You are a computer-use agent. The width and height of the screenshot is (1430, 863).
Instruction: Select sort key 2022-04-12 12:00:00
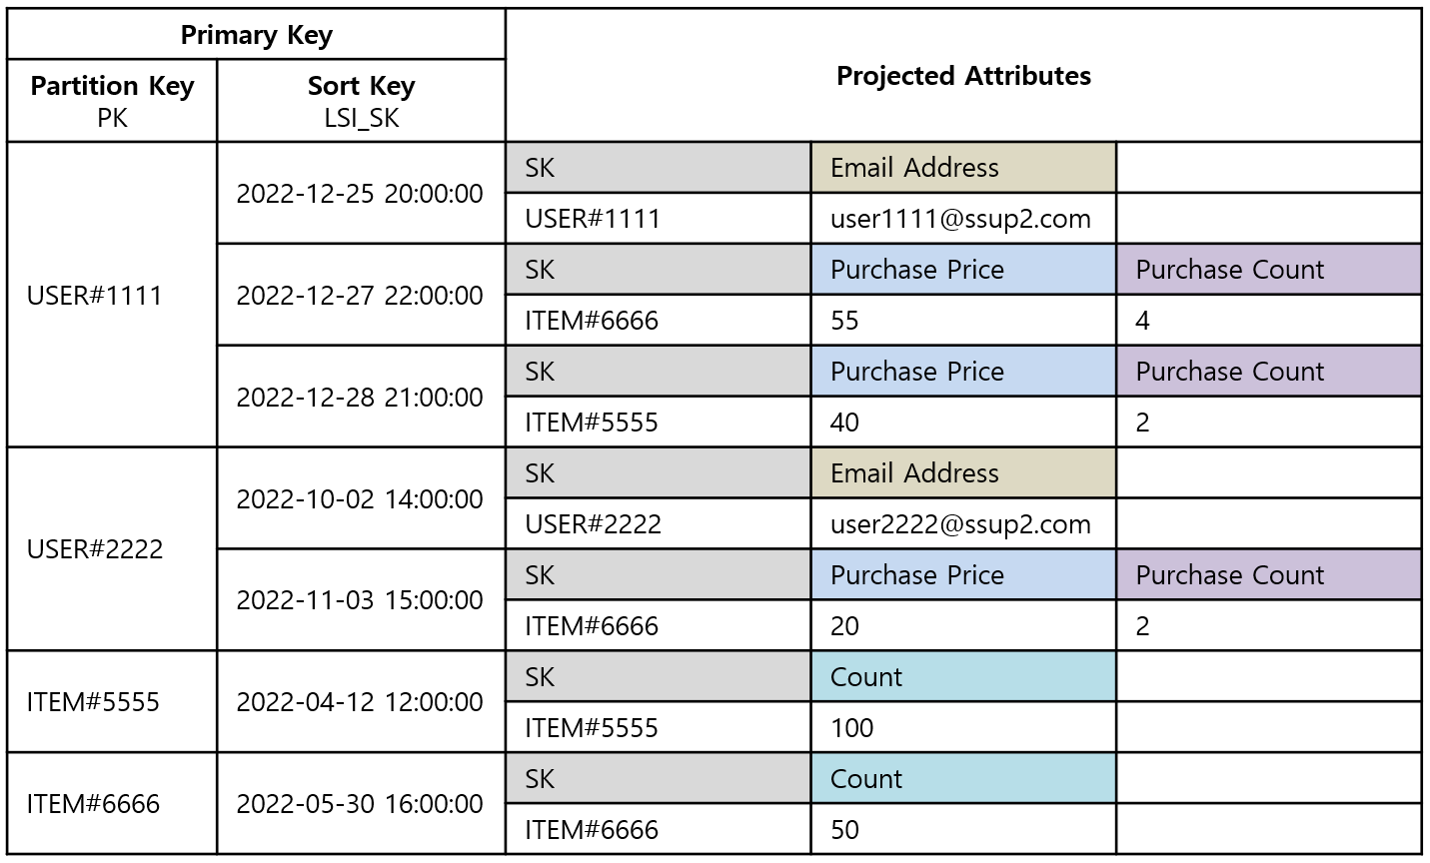[x=361, y=702]
